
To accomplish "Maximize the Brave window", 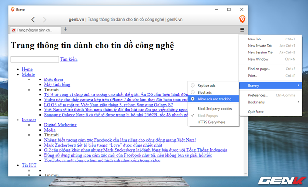I will pos(229,10).
